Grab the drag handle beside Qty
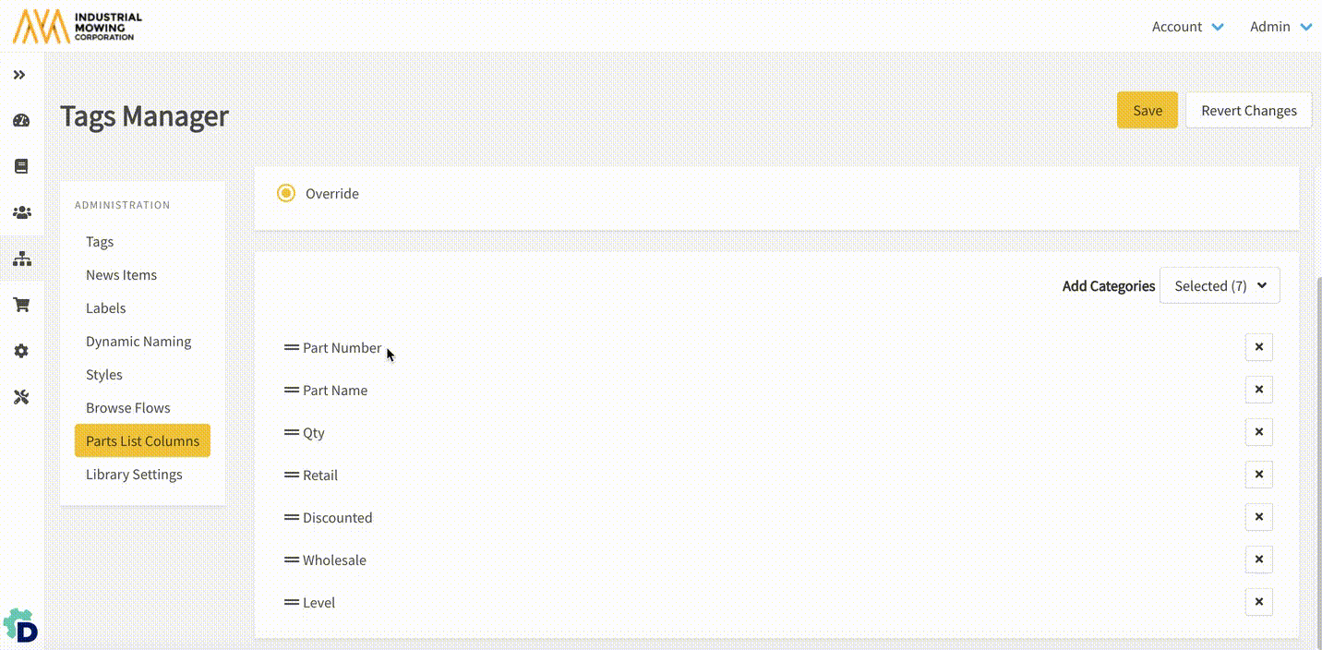Image resolution: width=1322 pixels, height=650 pixels. [x=292, y=432]
